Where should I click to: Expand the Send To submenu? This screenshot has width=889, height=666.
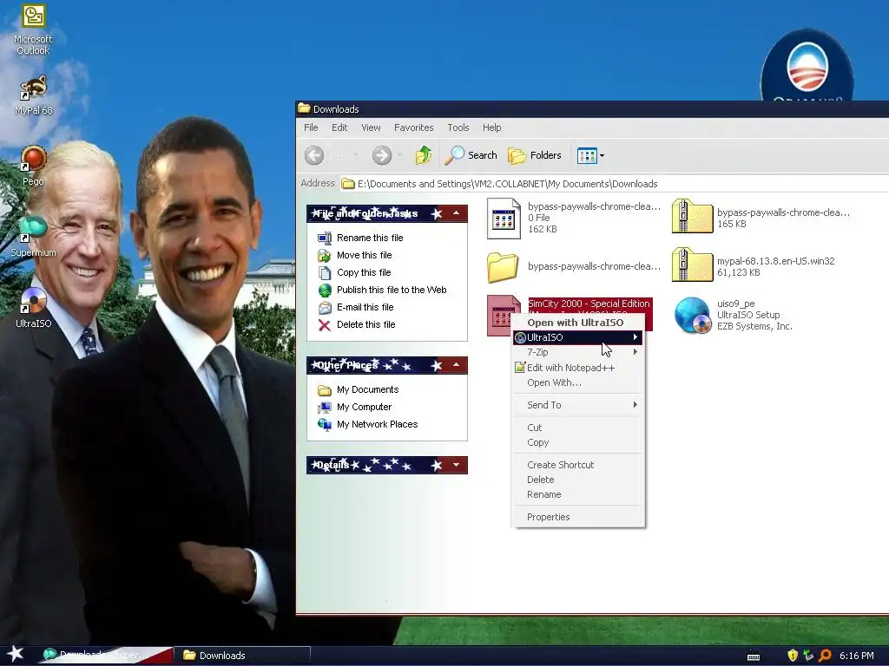click(577, 405)
